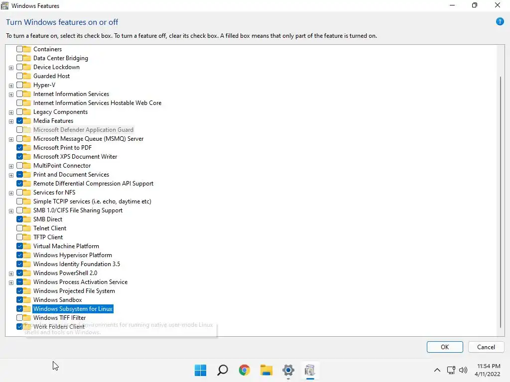The image size is (510, 382).
Task: Check the Data Center Bridging box
Action: pyautogui.click(x=19, y=58)
